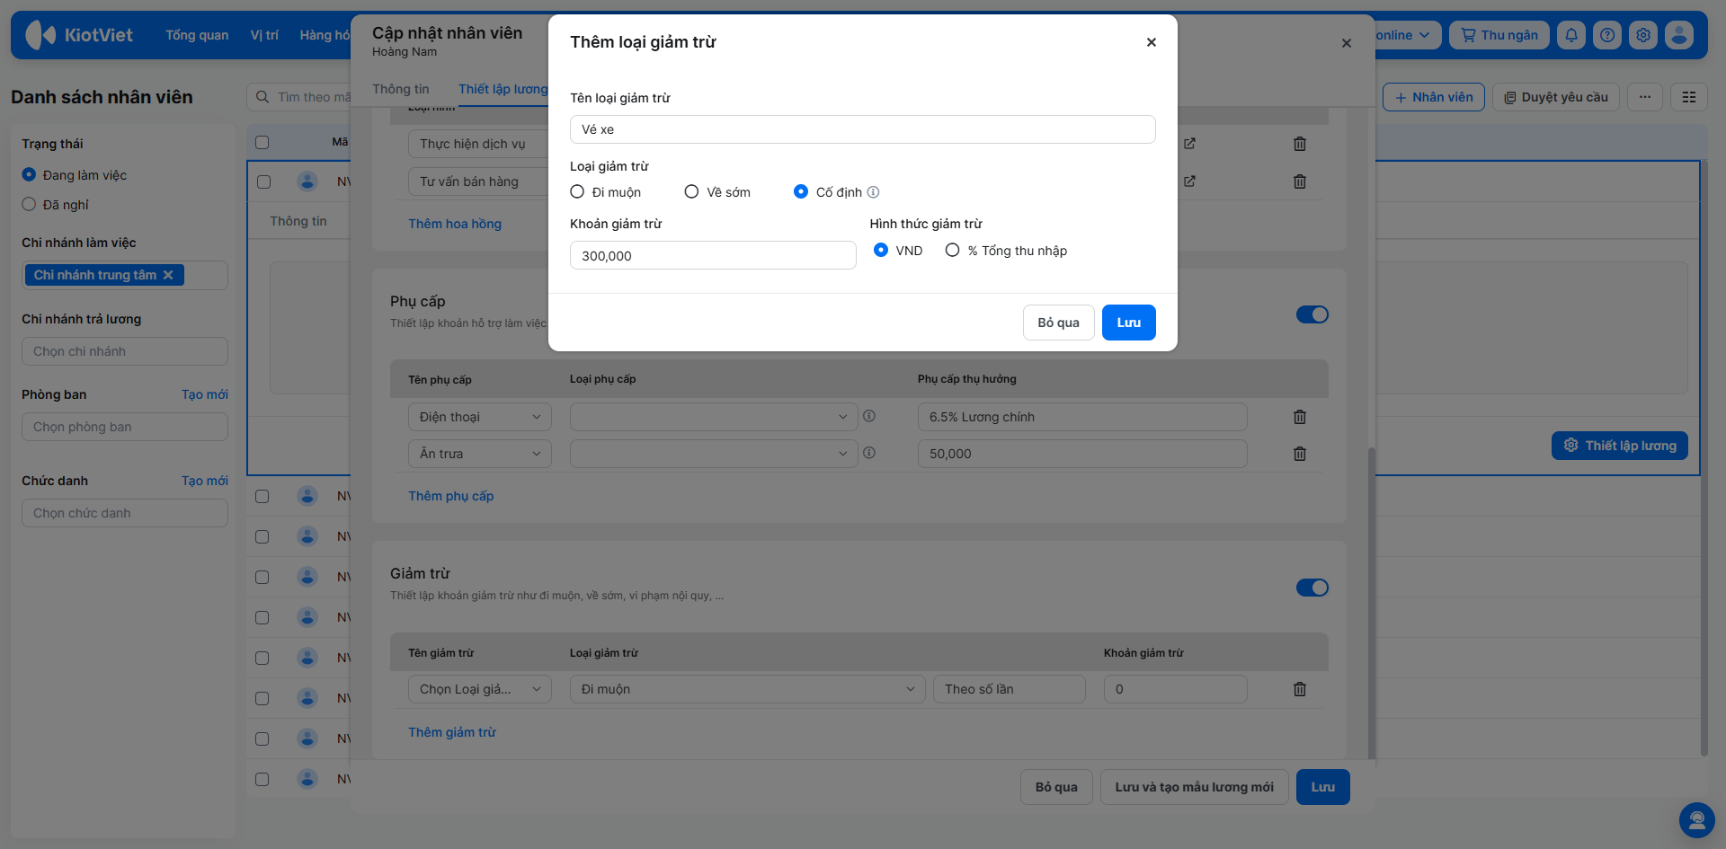Select the Cố định radio option
The height and width of the screenshot is (849, 1726).
(x=801, y=192)
